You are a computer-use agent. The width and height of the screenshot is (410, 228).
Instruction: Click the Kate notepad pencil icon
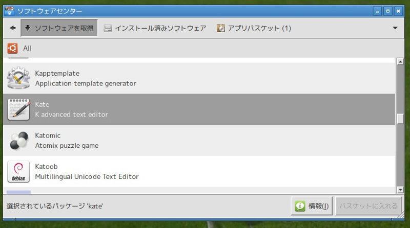pos(18,109)
